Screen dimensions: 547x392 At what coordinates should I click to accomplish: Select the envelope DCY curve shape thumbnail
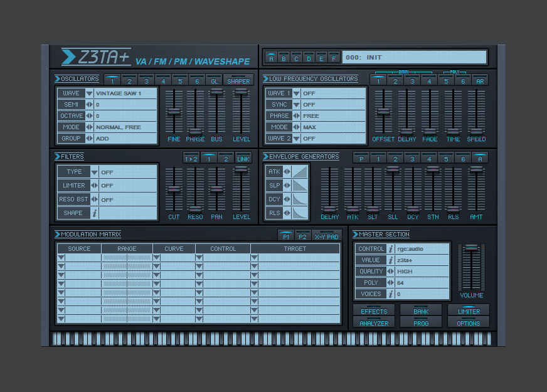click(300, 199)
